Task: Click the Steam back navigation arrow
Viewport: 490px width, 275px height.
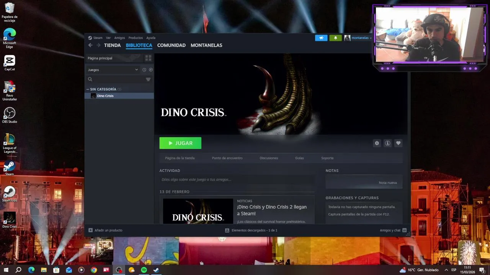Action: click(x=90, y=45)
